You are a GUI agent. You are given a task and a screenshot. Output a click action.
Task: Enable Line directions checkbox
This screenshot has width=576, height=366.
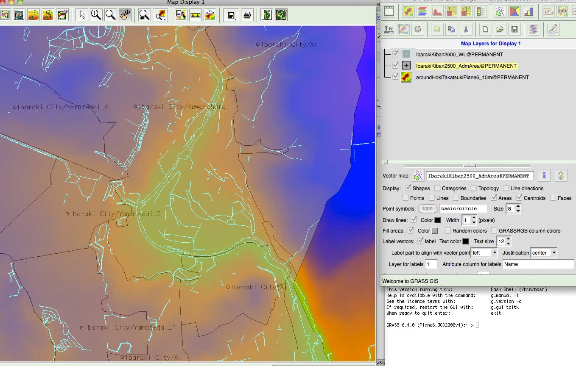pos(506,188)
